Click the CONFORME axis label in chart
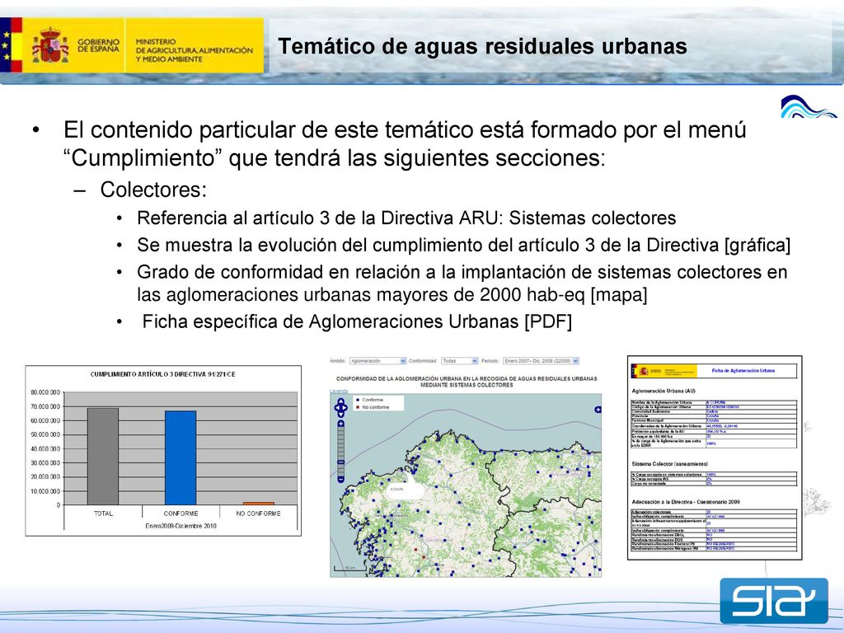Image resolution: width=844 pixels, height=633 pixels. [x=181, y=513]
